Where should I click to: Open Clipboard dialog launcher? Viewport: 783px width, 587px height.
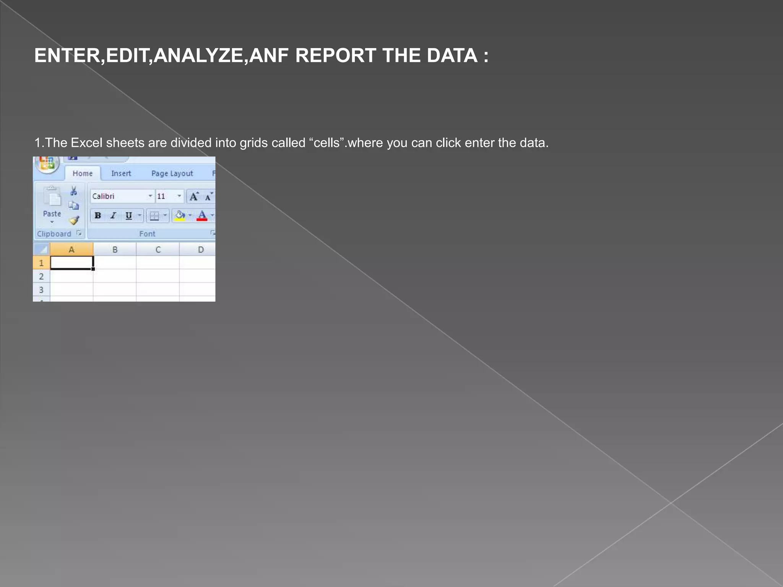click(79, 233)
